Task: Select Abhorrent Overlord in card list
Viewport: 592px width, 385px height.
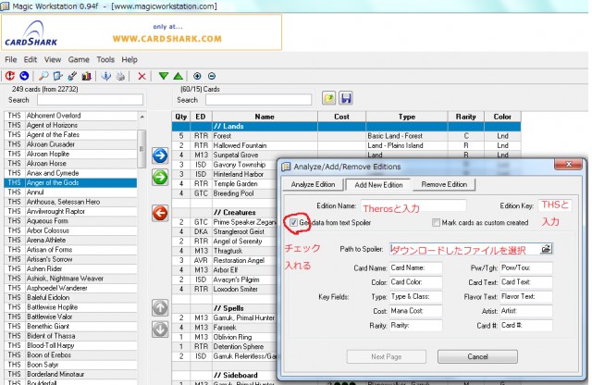Action: (x=71, y=116)
